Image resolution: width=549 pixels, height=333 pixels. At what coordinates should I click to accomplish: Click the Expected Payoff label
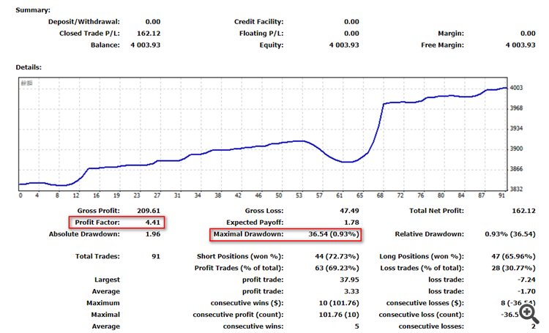255,222
